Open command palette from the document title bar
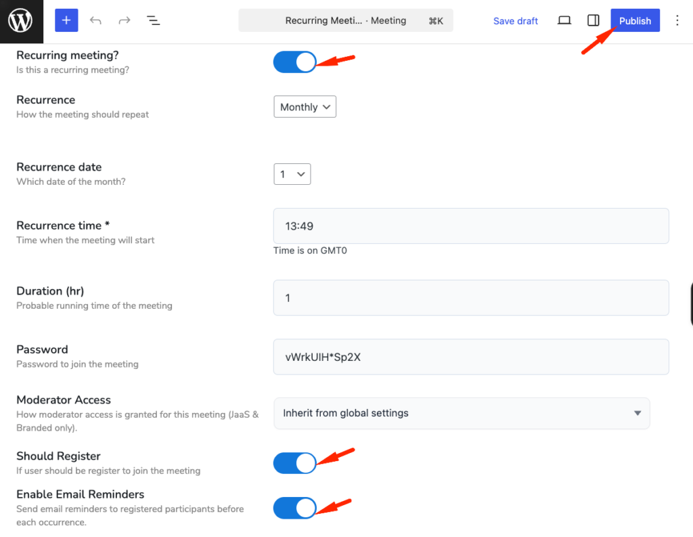The height and width of the screenshot is (537, 693). tap(346, 20)
